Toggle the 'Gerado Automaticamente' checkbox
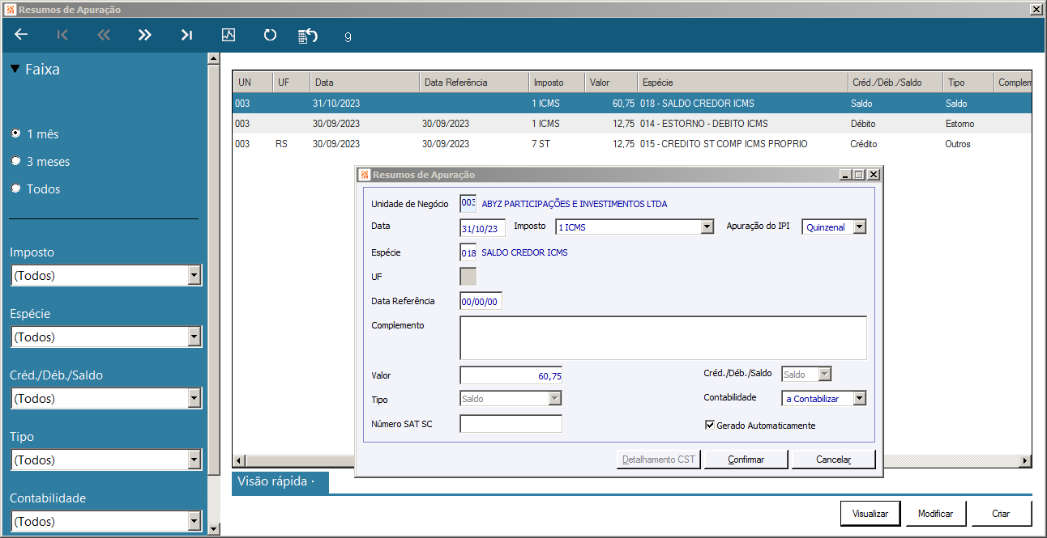Screen dimensions: 1047x538 pyautogui.click(x=710, y=425)
